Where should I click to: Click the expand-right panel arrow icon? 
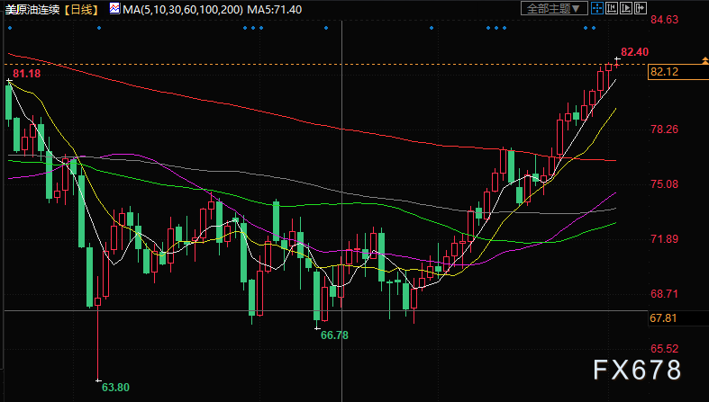[641, 8]
